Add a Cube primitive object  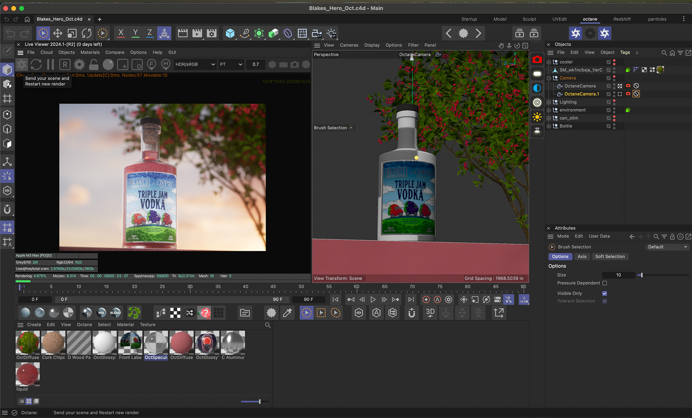230,33
